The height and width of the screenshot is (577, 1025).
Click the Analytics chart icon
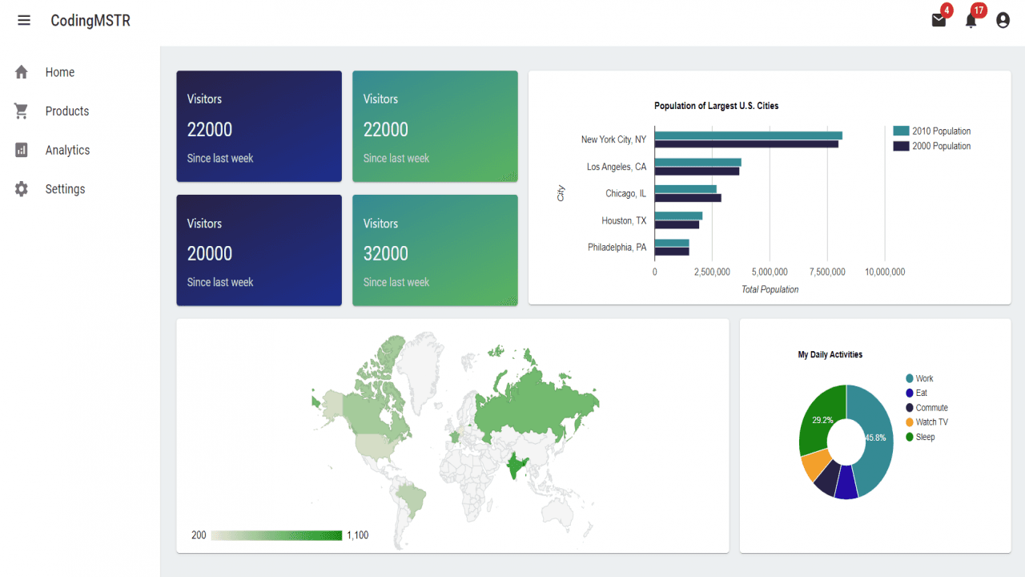tap(22, 150)
